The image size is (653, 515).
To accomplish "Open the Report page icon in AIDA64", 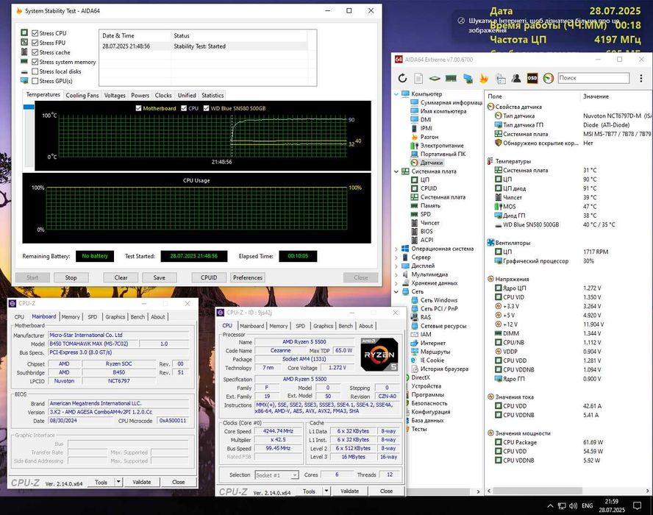I will (418, 78).
